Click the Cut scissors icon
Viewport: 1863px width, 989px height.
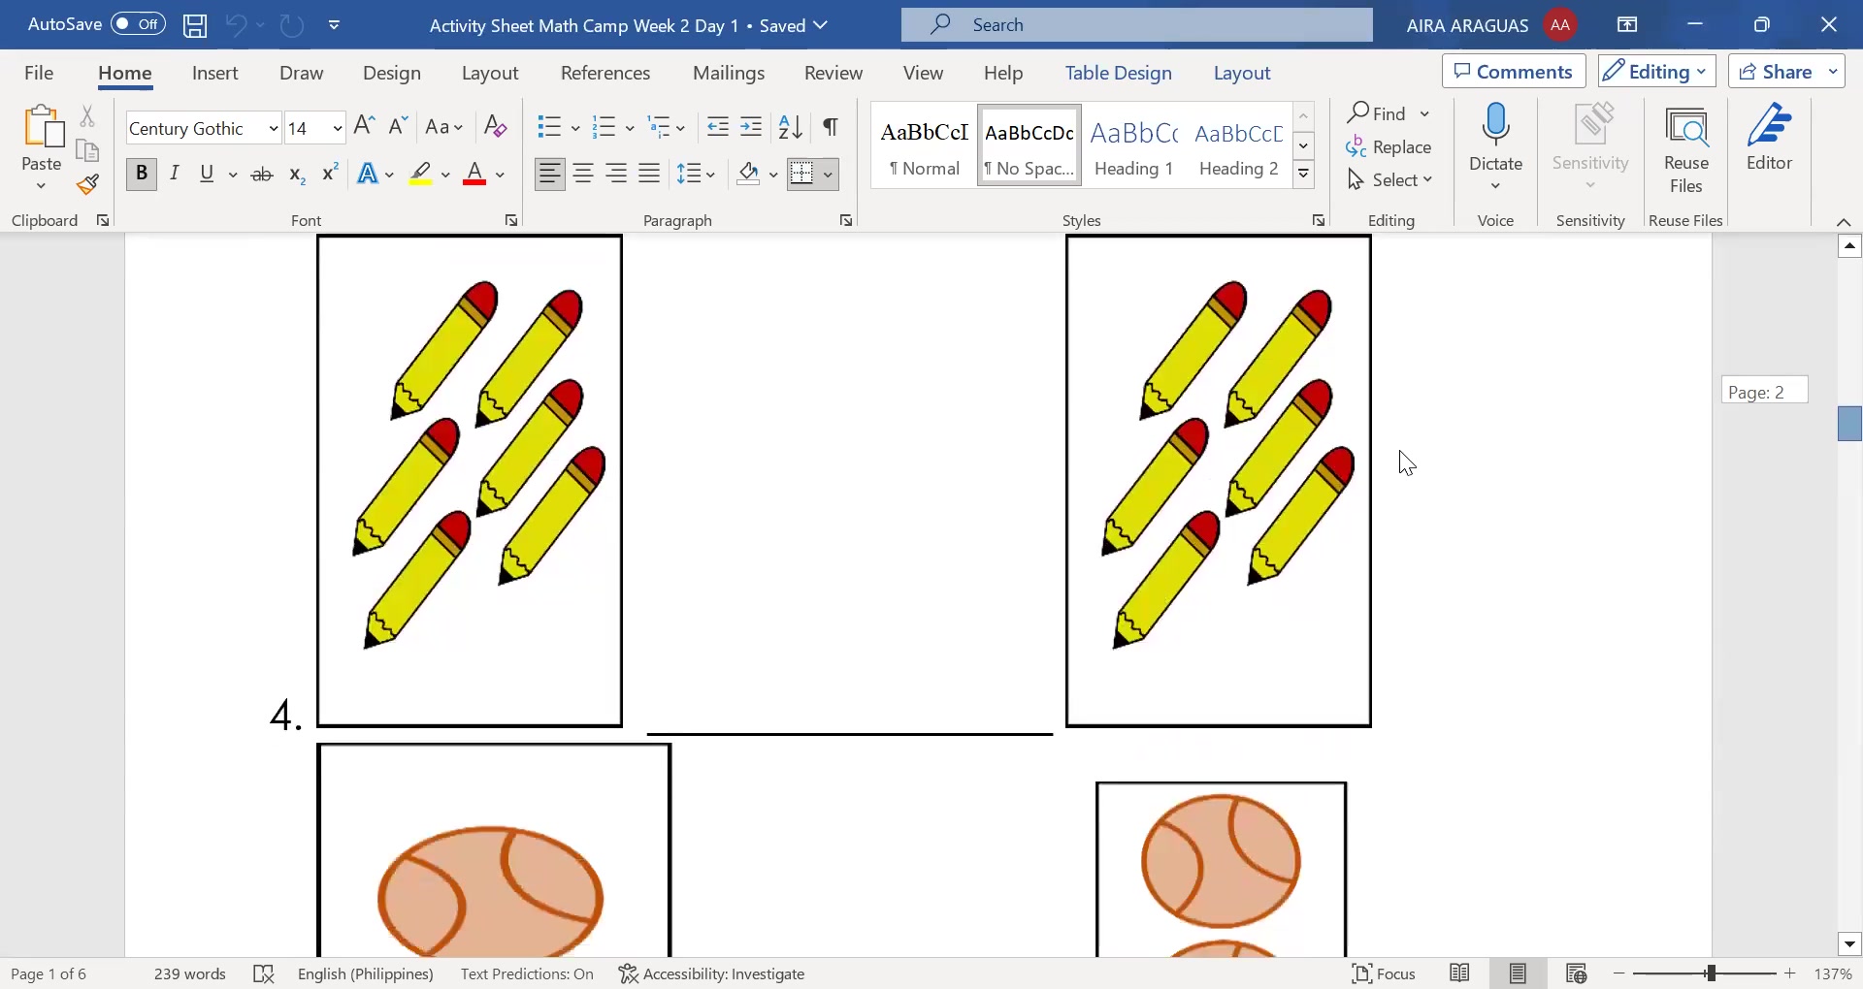click(87, 116)
